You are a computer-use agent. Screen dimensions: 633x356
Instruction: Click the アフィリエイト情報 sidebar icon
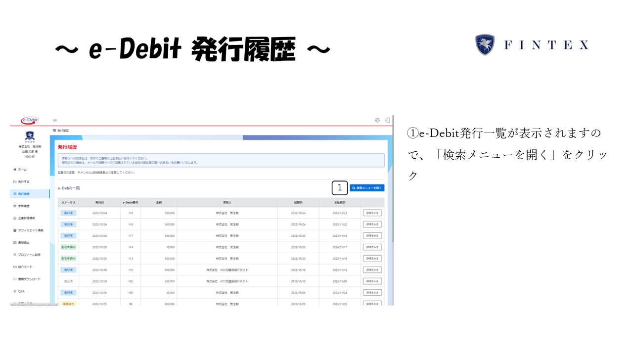click(15, 230)
